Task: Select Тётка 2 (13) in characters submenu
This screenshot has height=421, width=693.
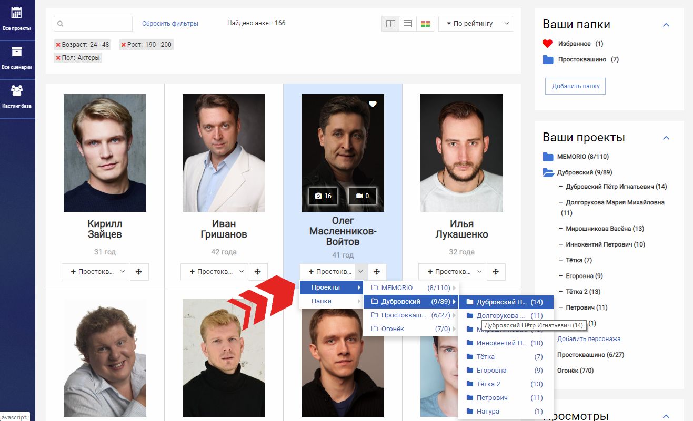Action: coord(506,384)
